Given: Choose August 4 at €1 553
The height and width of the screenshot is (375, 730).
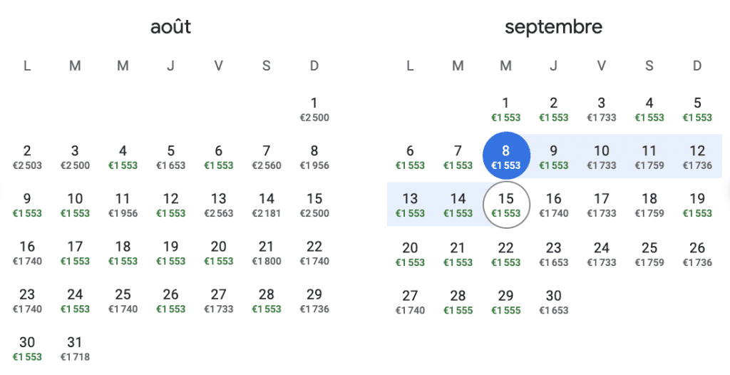Looking at the screenshot, I should [x=123, y=158].
